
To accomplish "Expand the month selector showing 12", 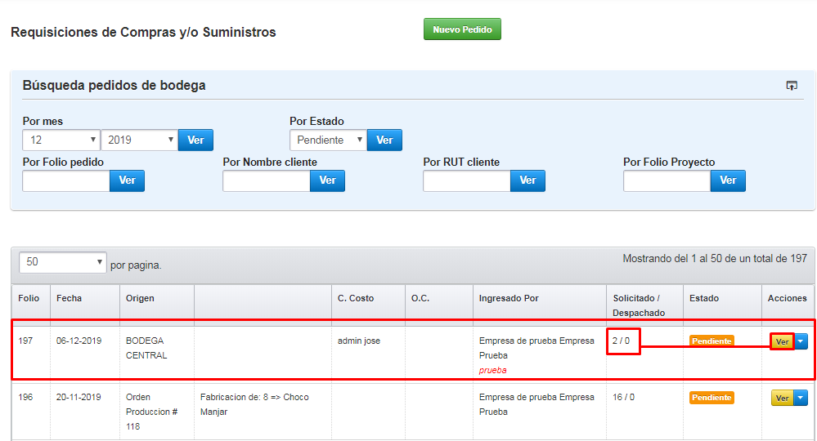I will tap(61, 140).
